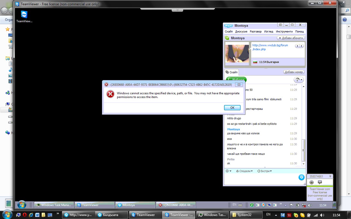Screen dimensions: 351x219
Task: Open the Инструменти menu in Skype
Action: tap(284, 31)
